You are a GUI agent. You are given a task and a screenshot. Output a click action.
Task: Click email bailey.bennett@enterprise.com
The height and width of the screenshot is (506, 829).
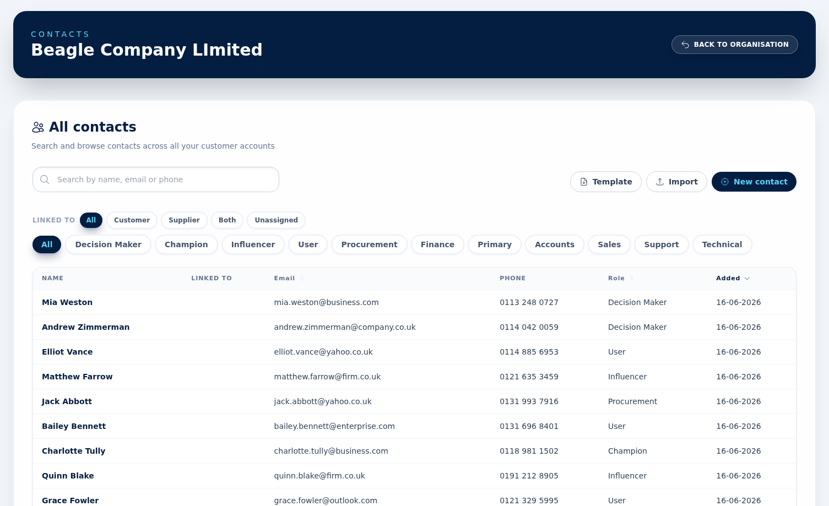[334, 426]
